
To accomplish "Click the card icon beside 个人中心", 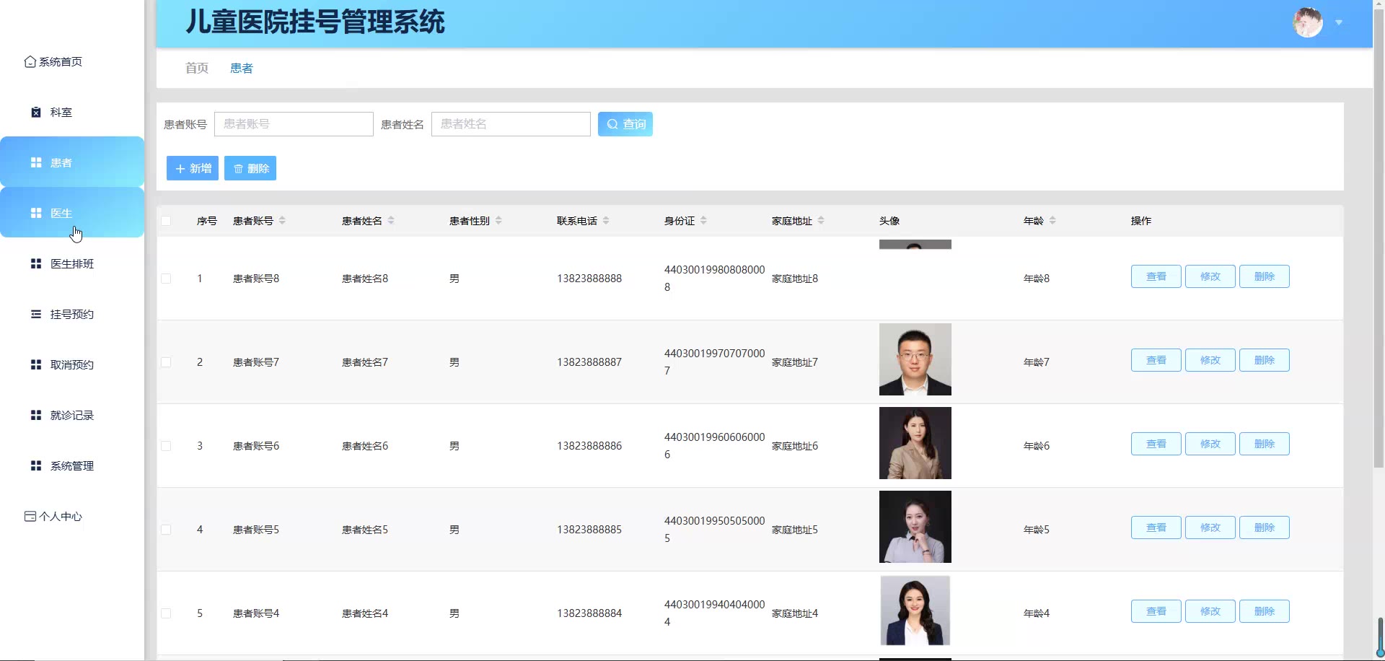I will (x=30, y=517).
